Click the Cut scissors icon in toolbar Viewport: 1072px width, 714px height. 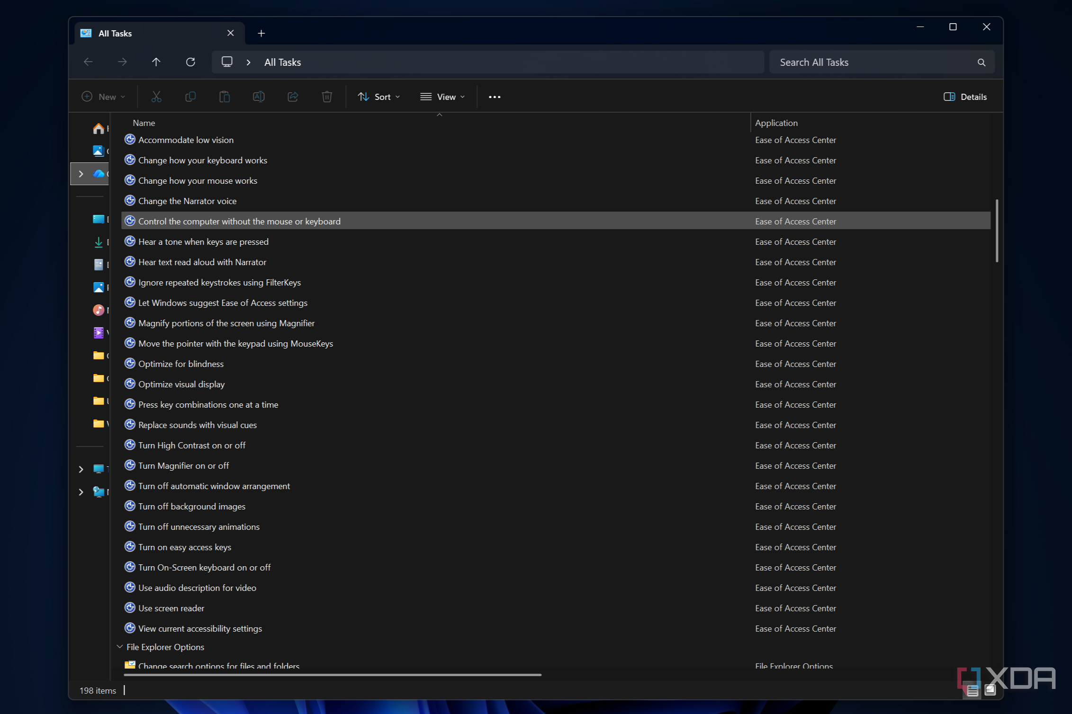156,97
